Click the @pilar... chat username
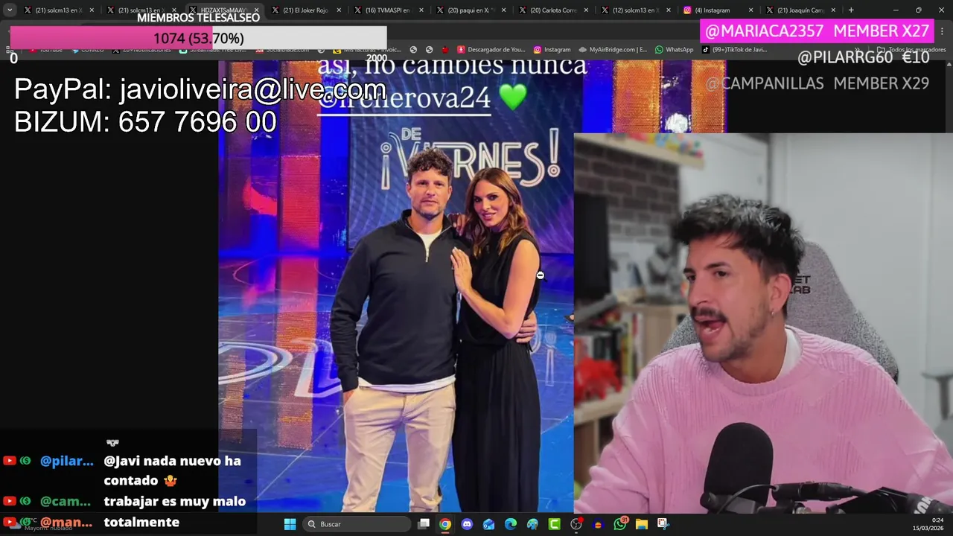The image size is (953, 536). tap(67, 462)
